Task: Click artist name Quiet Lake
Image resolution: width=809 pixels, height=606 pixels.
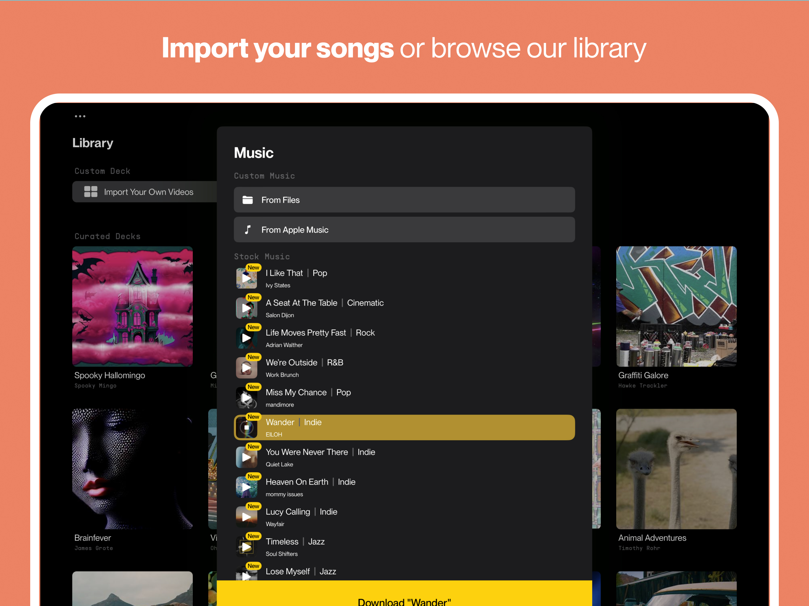Action: coord(280,465)
